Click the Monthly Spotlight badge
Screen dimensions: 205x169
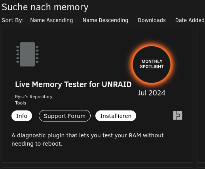pyautogui.click(x=152, y=65)
